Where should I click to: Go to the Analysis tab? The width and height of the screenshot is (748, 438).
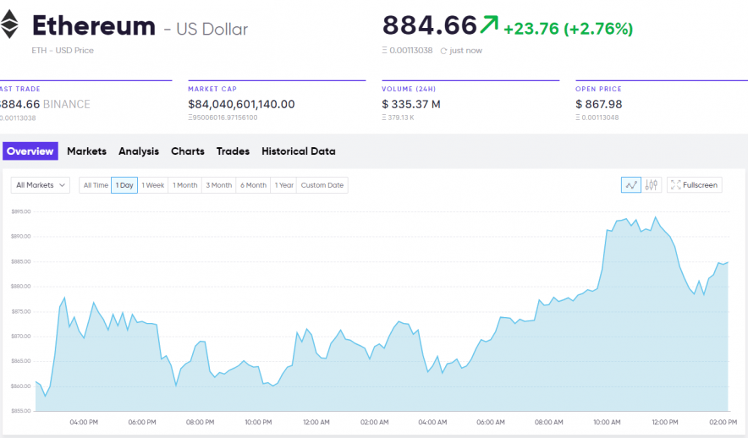pyautogui.click(x=139, y=151)
